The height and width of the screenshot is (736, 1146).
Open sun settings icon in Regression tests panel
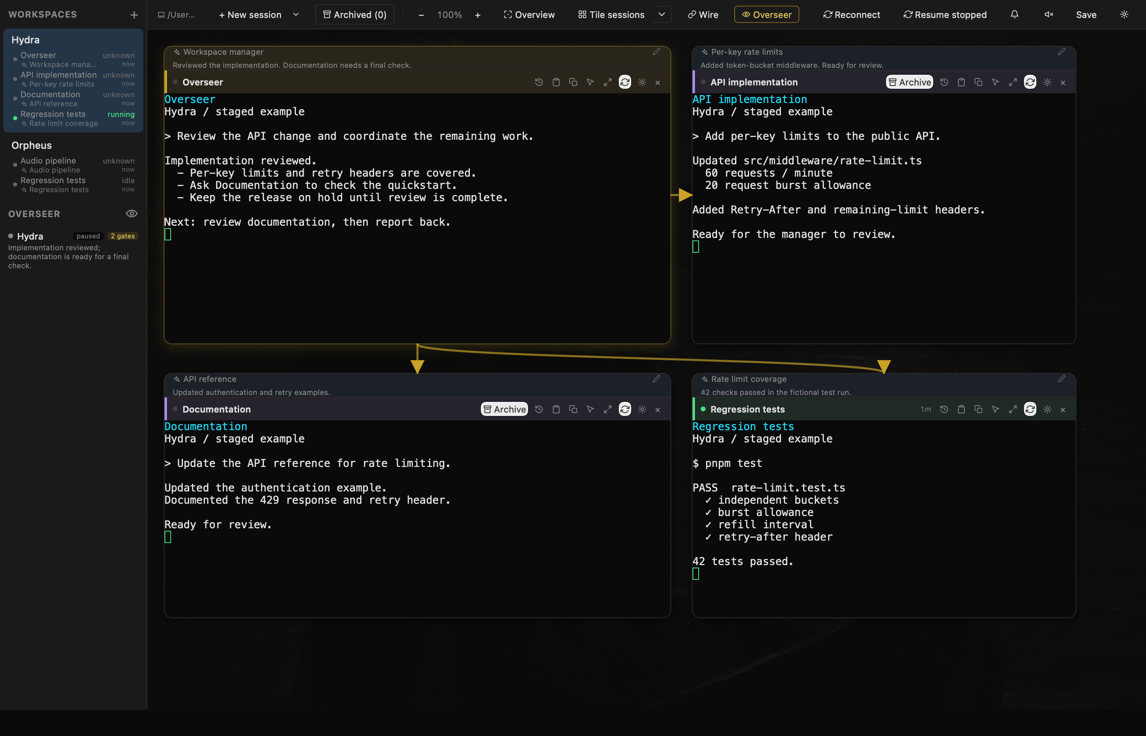(x=1047, y=409)
